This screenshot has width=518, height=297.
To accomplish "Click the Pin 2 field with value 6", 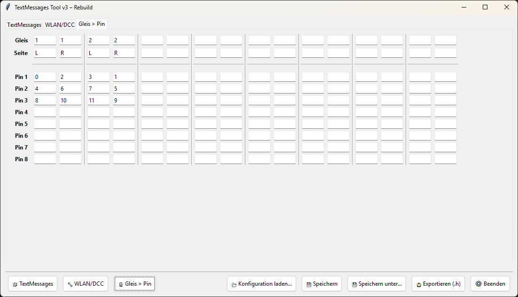I will point(70,88).
